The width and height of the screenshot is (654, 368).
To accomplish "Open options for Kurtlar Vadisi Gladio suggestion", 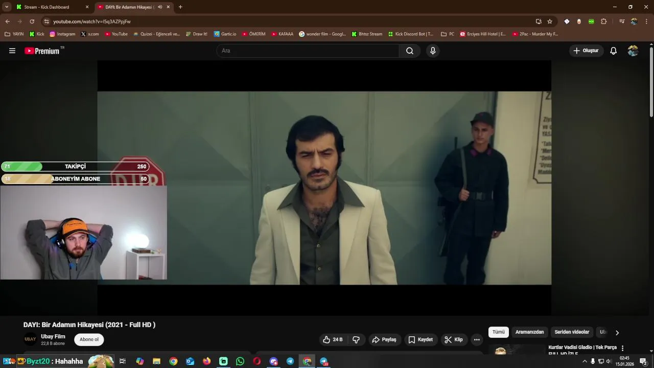I will 622,348.
